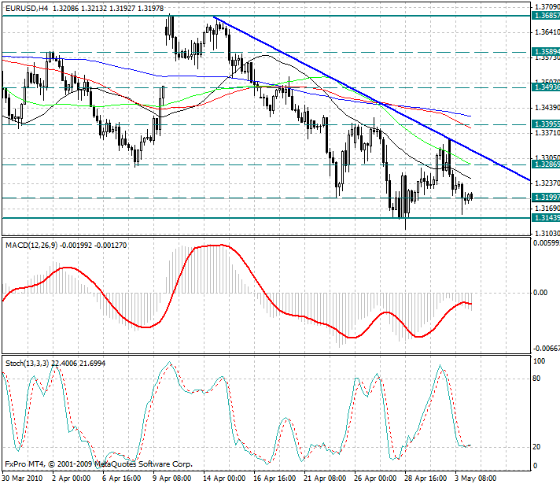Click the 1.3395 highlighted price level label

pyautogui.click(x=546, y=124)
